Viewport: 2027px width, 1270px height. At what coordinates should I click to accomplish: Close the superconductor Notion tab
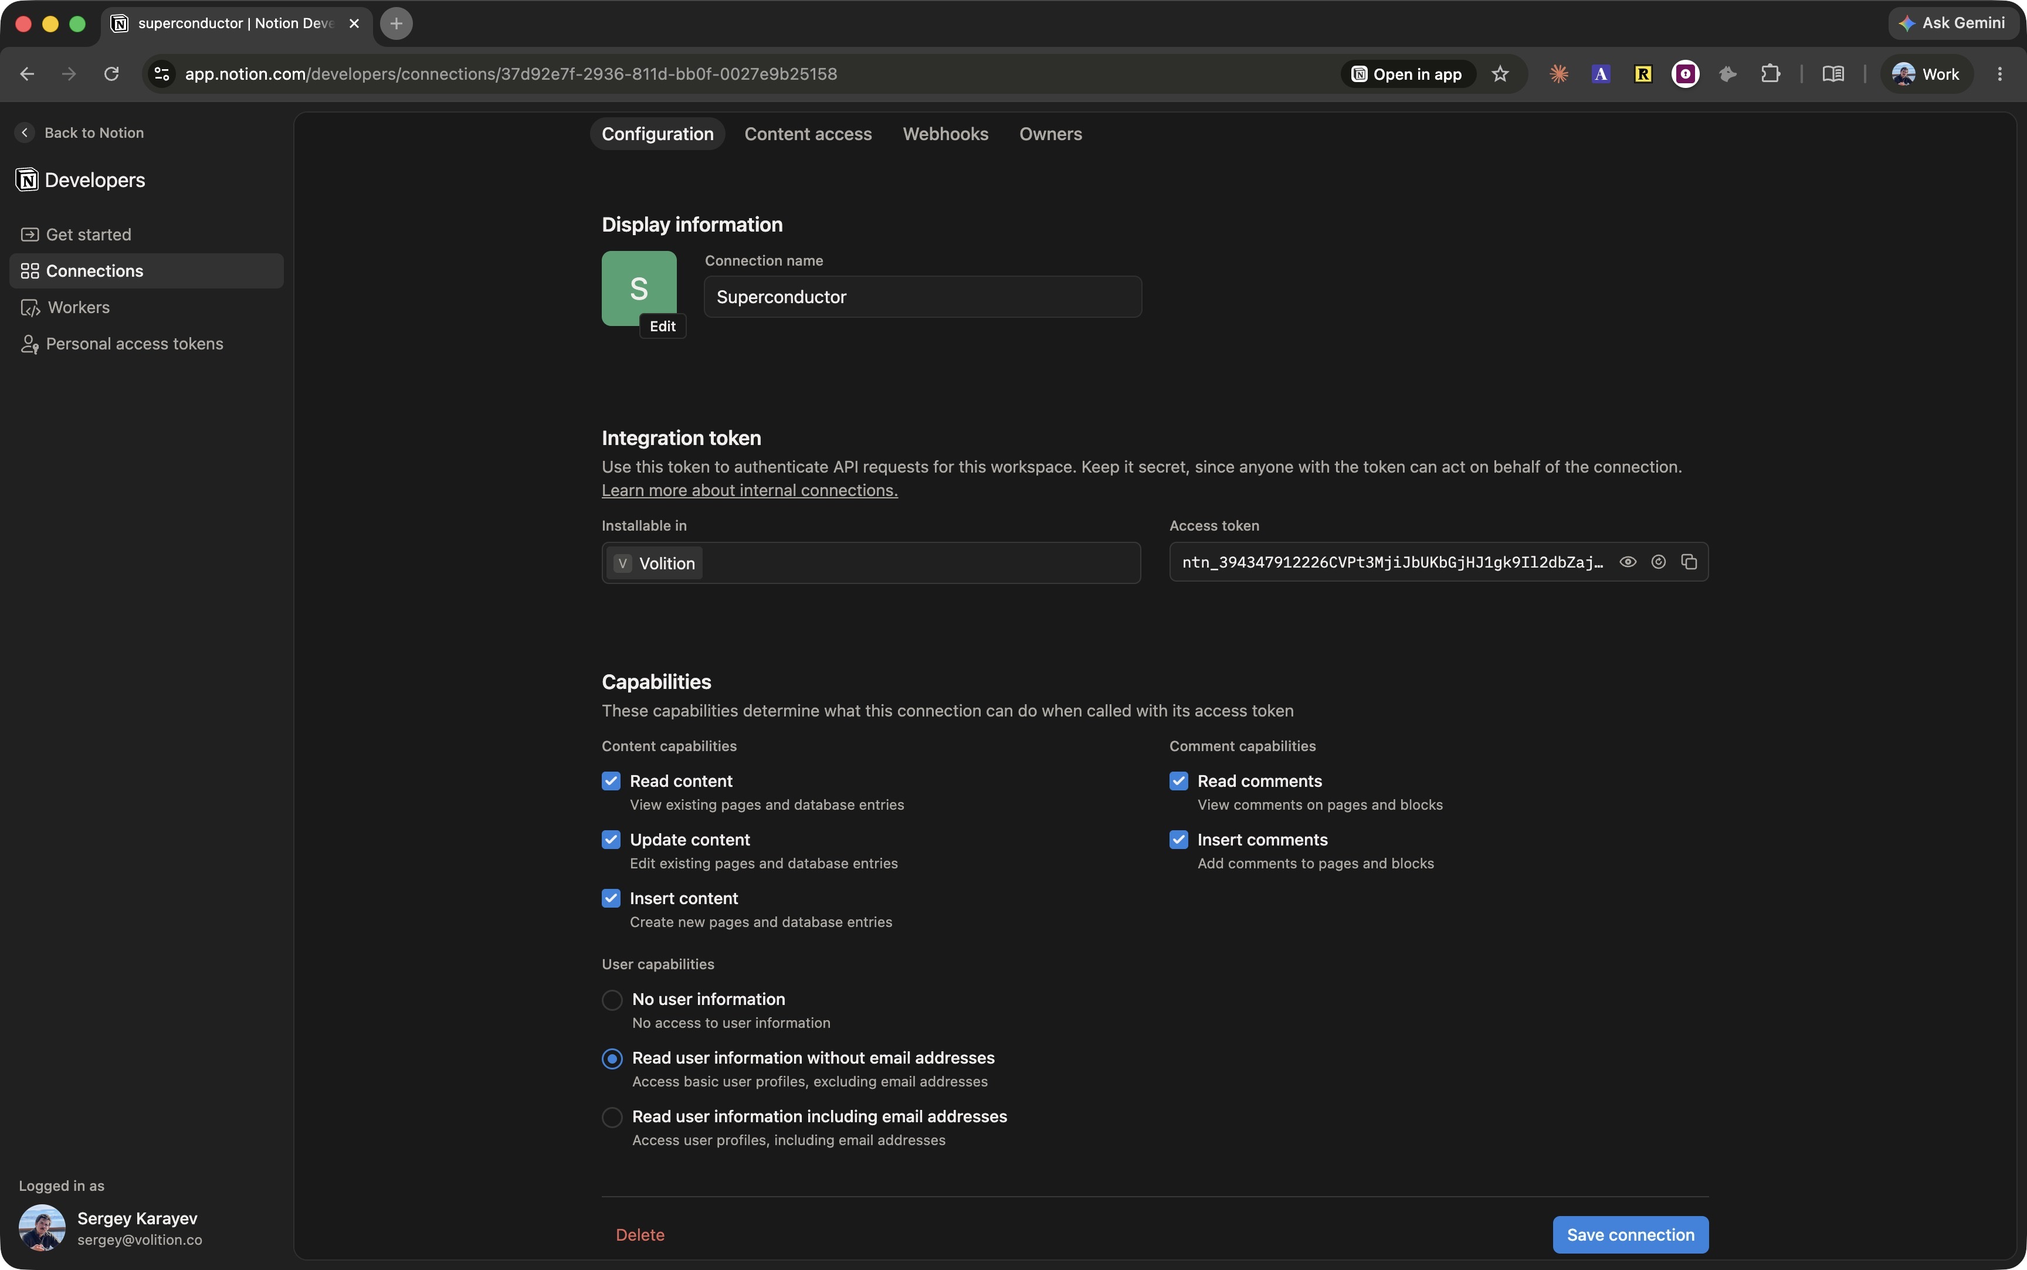354,23
